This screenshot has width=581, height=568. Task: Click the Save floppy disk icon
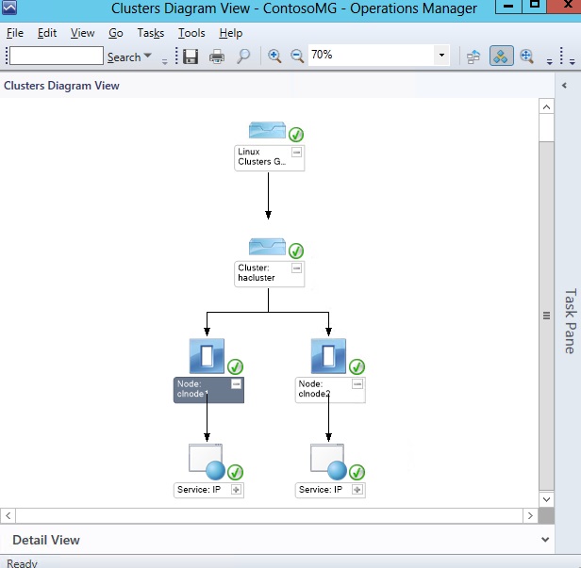(191, 57)
